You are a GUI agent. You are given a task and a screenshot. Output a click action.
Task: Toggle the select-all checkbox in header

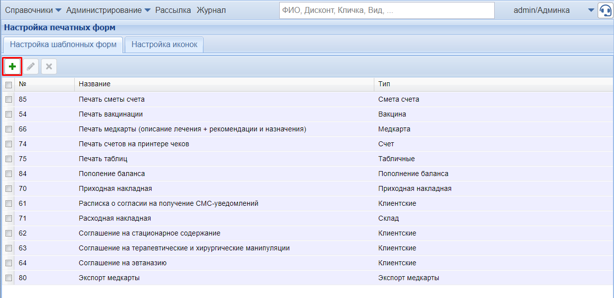click(8, 85)
